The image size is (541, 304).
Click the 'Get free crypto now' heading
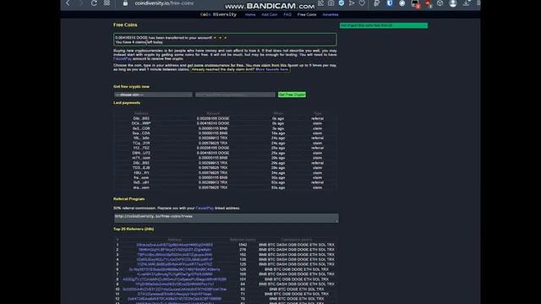(x=131, y=86)
